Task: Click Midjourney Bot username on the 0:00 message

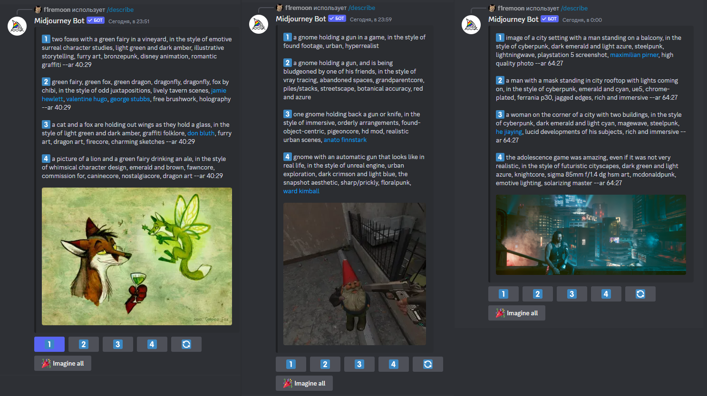Action: tap(513, 19)
